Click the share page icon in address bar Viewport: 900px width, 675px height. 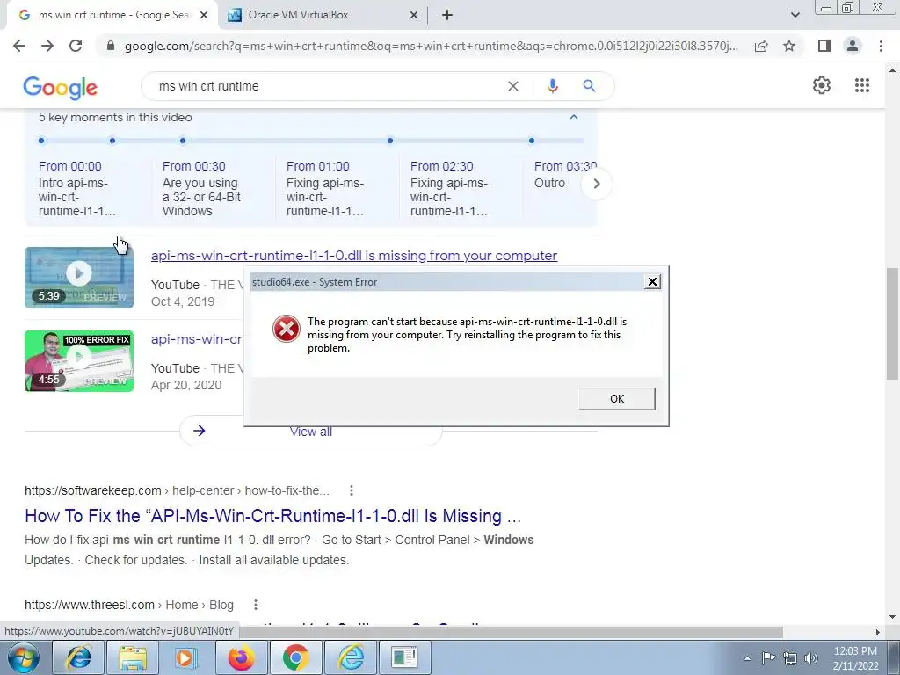click(761, 46)
